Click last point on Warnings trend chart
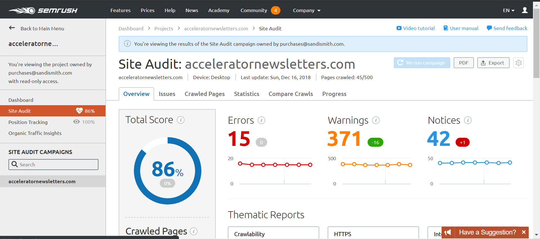The width and height of the screenshot is (540, 239). (x=410, y=165)
